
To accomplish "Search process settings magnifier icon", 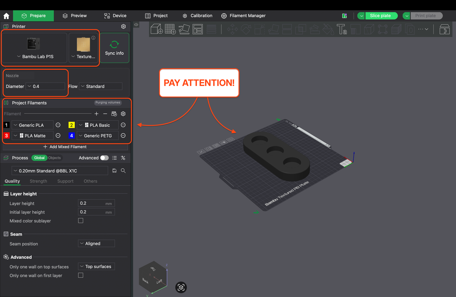I will (123, 171).
